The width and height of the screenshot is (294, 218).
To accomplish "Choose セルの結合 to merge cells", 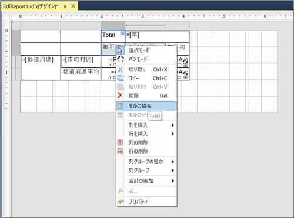I will pos(146,106).
